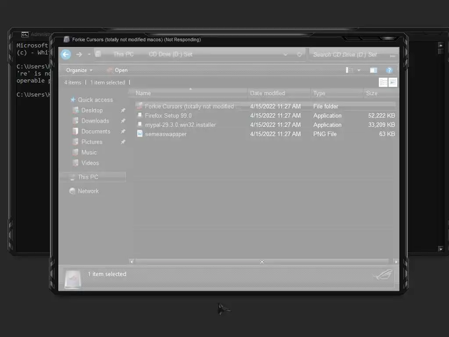This screenshot has width=449, height=337.
Task: Open the recent locations dropdown arrow
Action: [89, 54]
